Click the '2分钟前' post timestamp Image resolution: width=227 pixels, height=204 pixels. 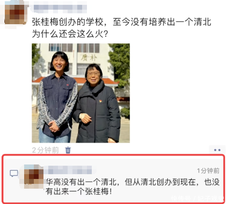[x=45, y=150]
